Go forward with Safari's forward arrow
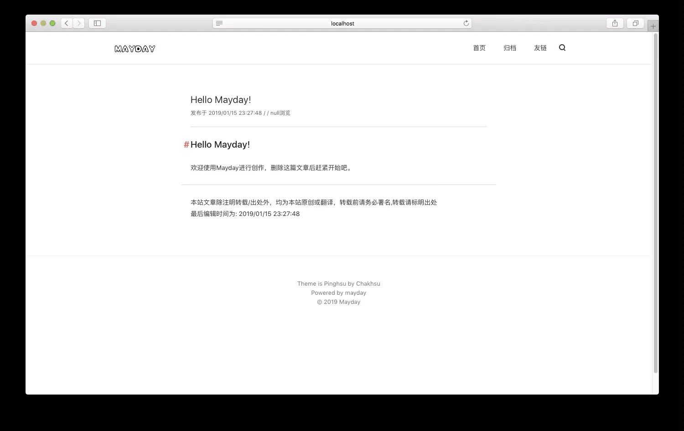 [x=79, y=23]
